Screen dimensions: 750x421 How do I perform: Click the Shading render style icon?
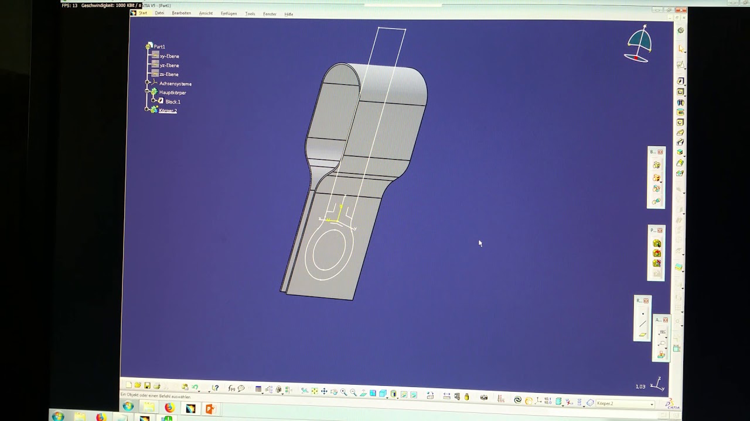(x=393, y=394)
